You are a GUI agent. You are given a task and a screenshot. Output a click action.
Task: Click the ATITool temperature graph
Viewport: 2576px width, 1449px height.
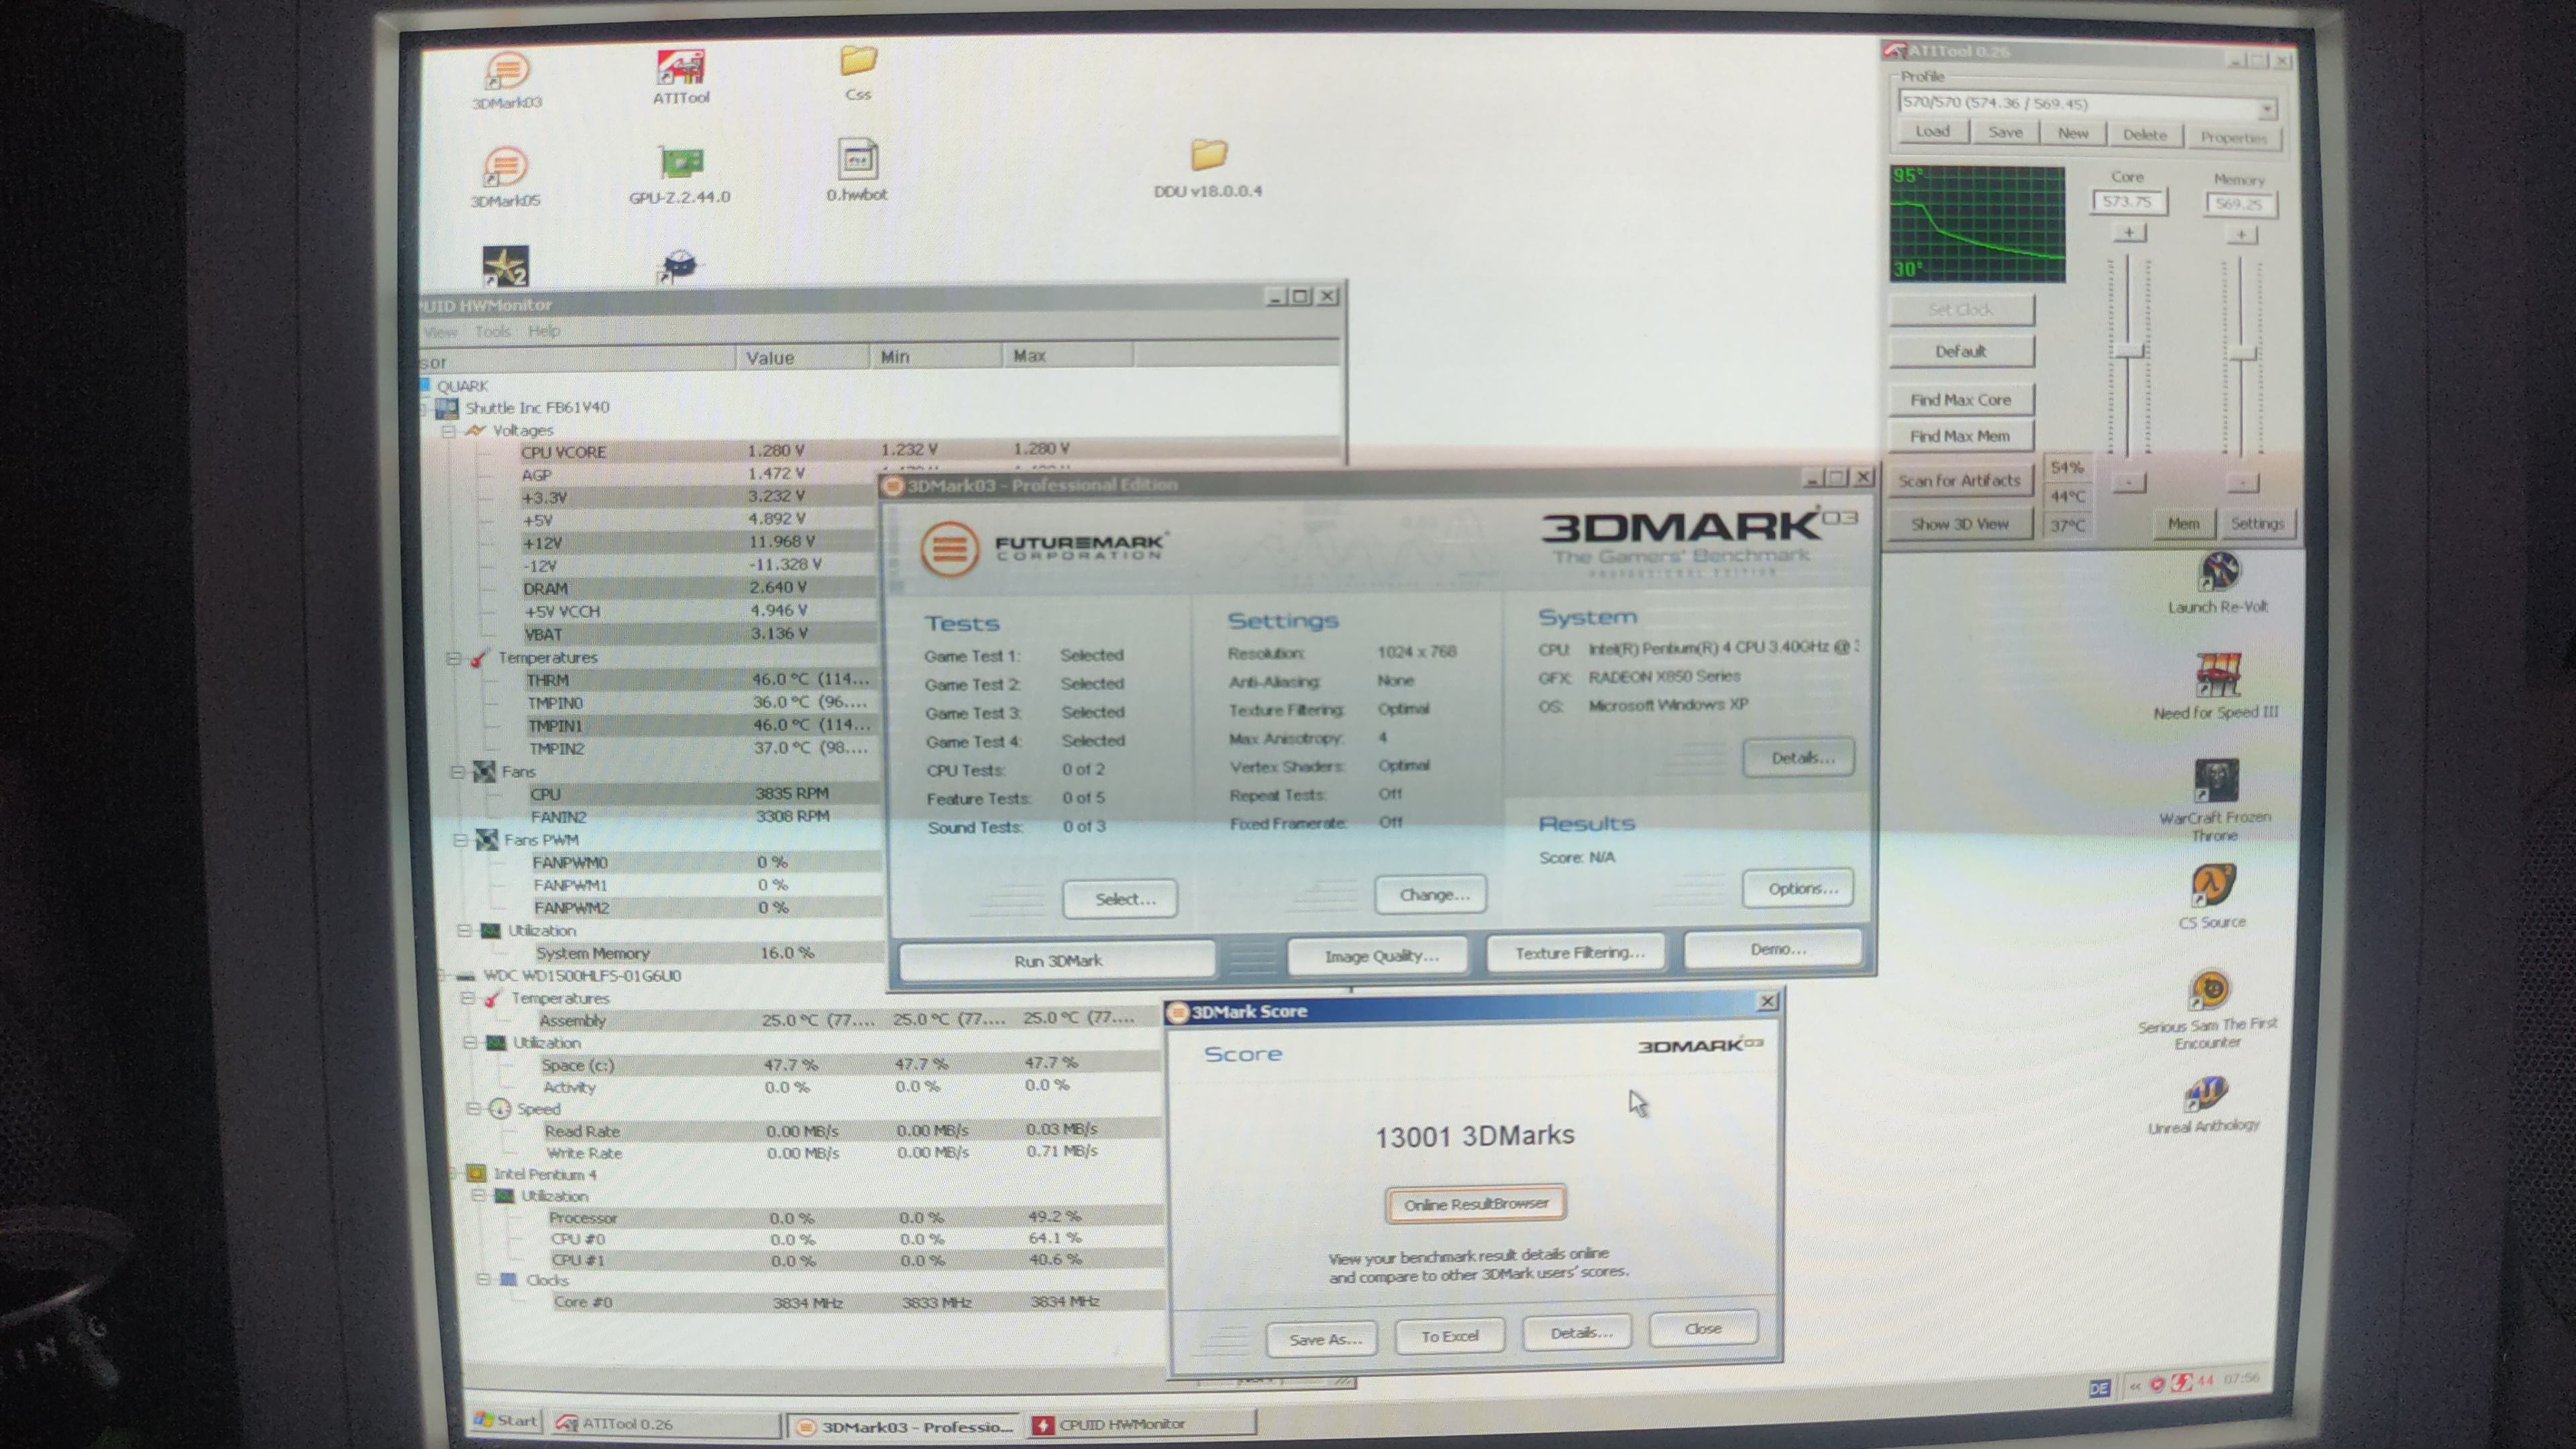pos(1977,225)
